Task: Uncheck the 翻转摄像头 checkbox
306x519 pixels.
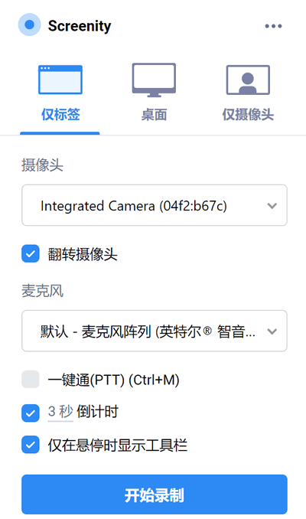Action: pyautogui.click(x=31, y=254)
